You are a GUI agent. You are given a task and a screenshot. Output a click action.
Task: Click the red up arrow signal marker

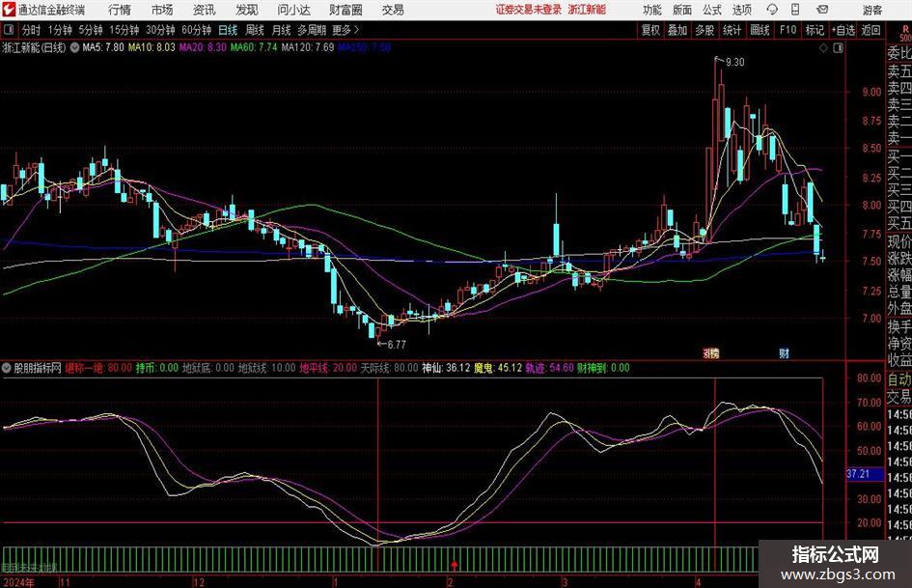455,565
